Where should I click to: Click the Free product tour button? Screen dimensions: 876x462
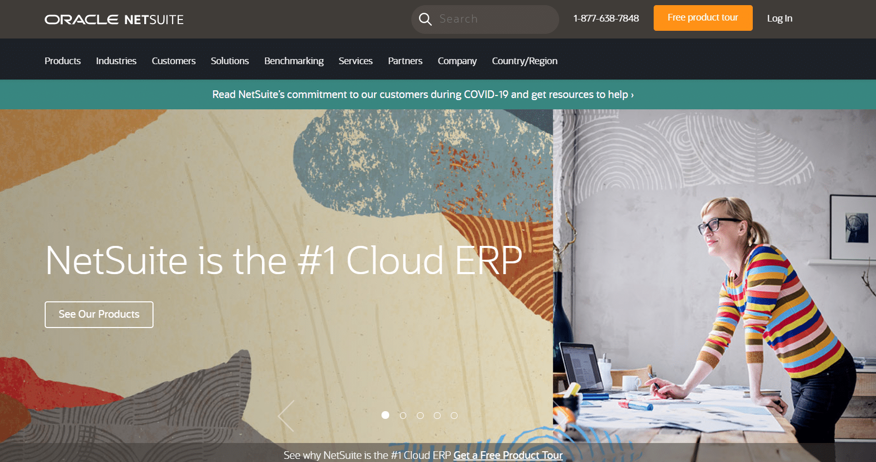(x=703, y=18)
